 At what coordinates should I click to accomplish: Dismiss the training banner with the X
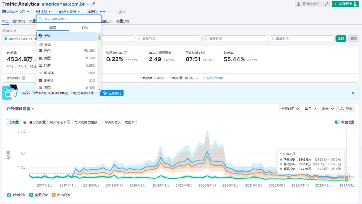(x=353, y=93)
